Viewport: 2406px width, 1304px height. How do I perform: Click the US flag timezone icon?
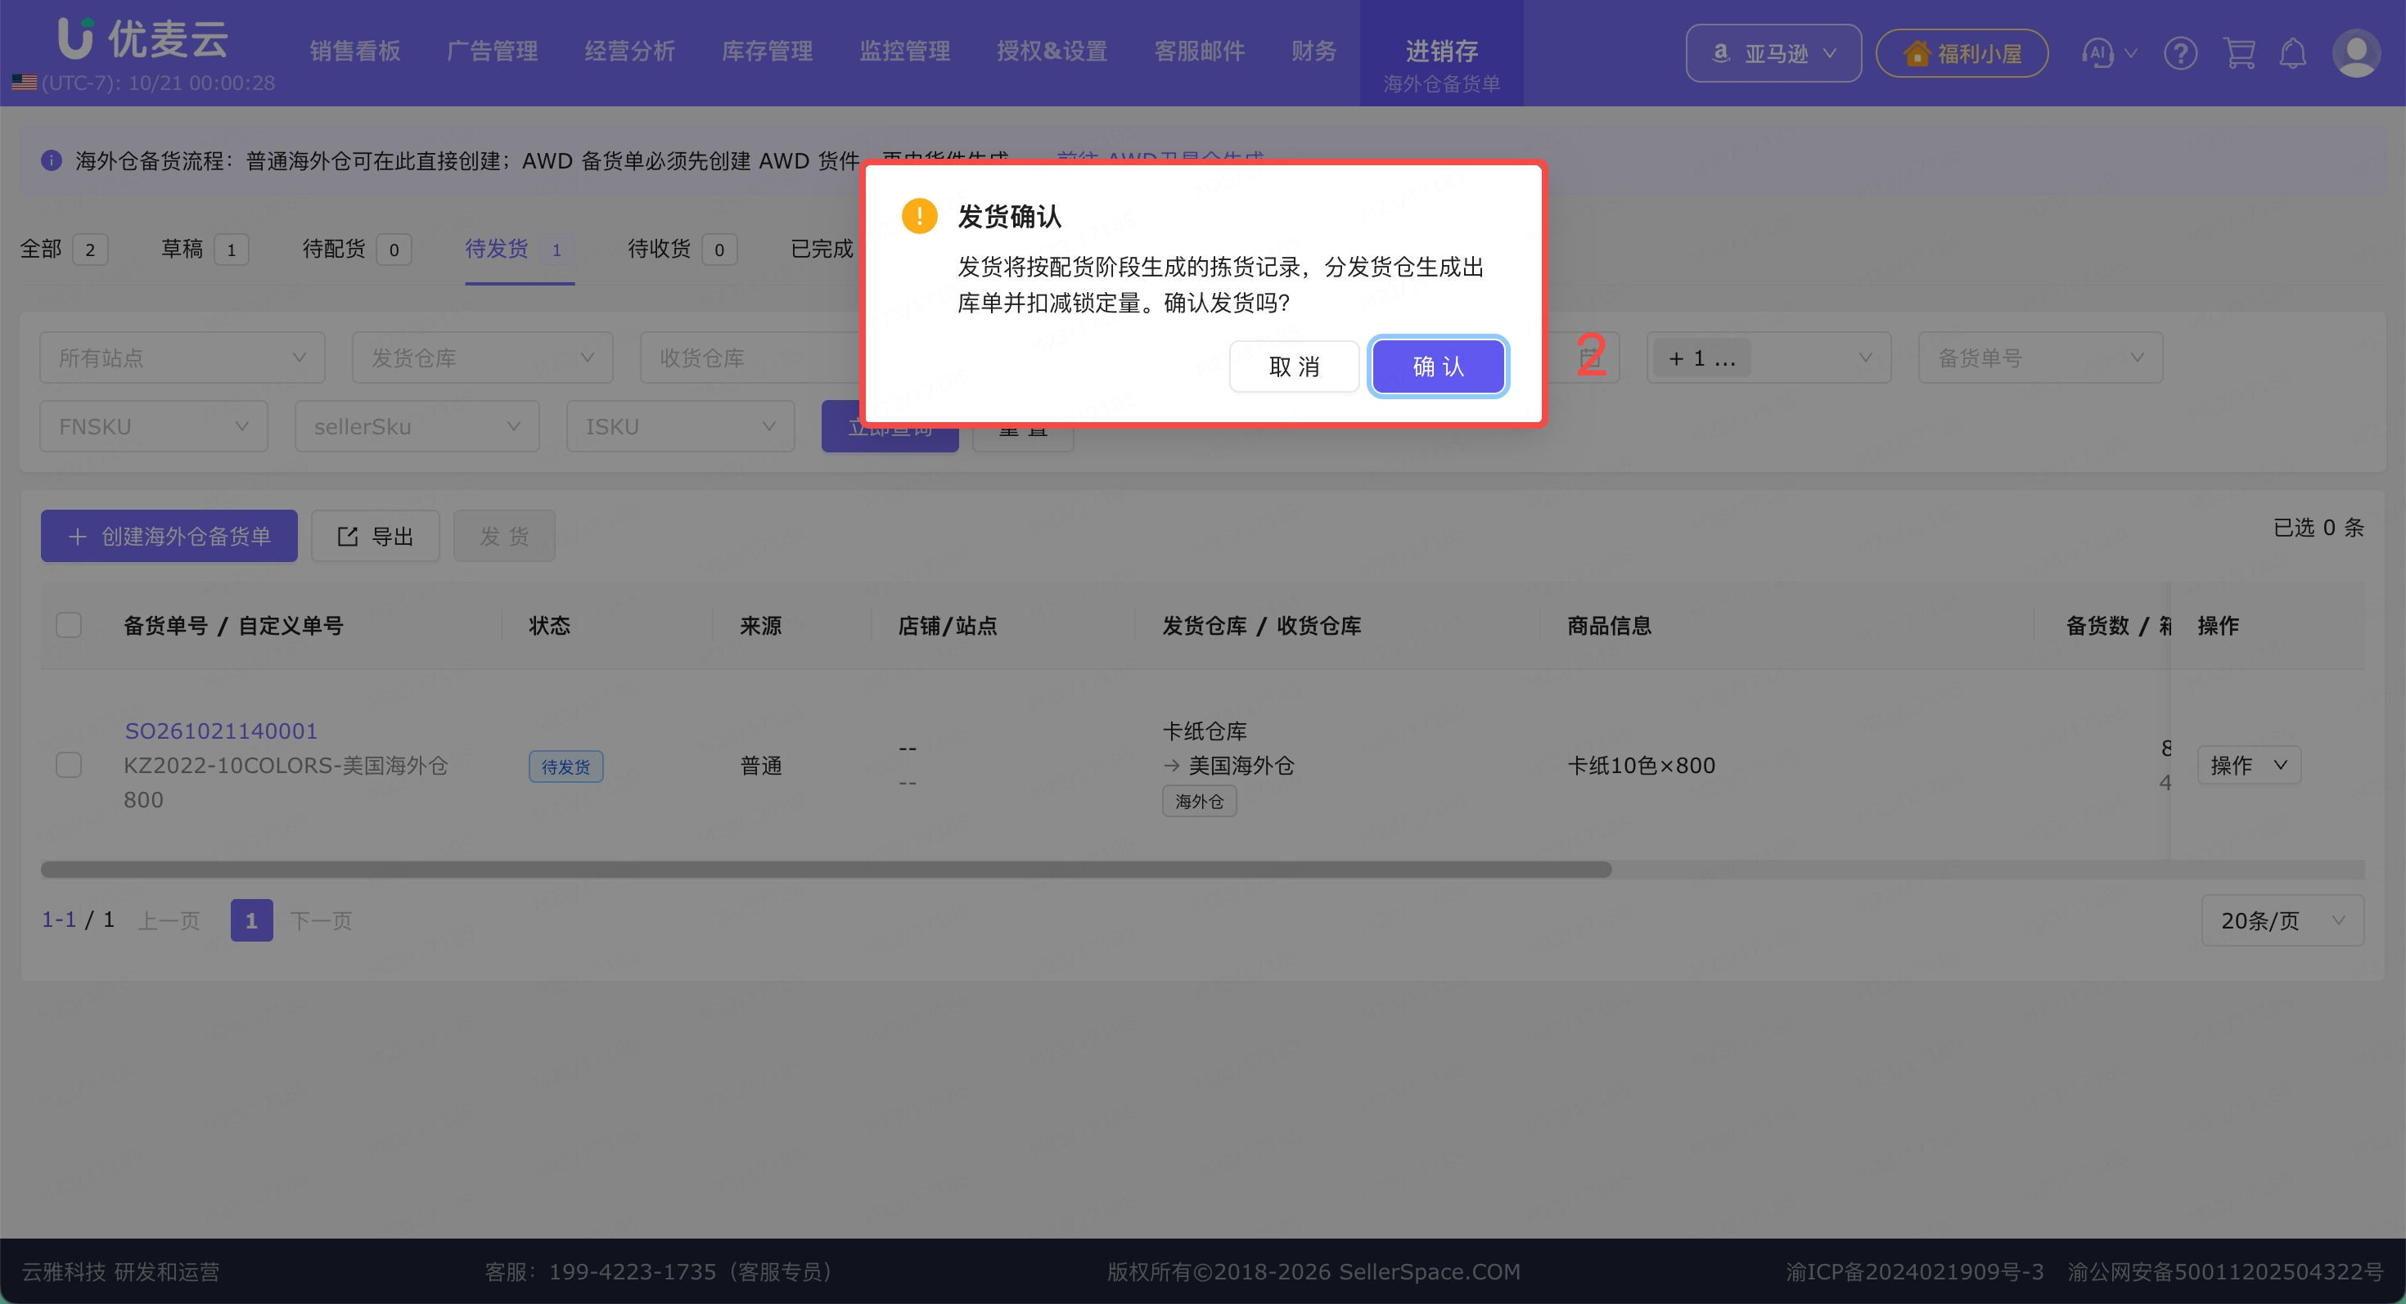pyautogui.click(x=25, y=82)
